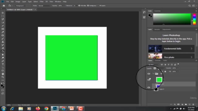Toggle visibility of the green thumbnail layer
198x111 pixels.
[149, 80]
